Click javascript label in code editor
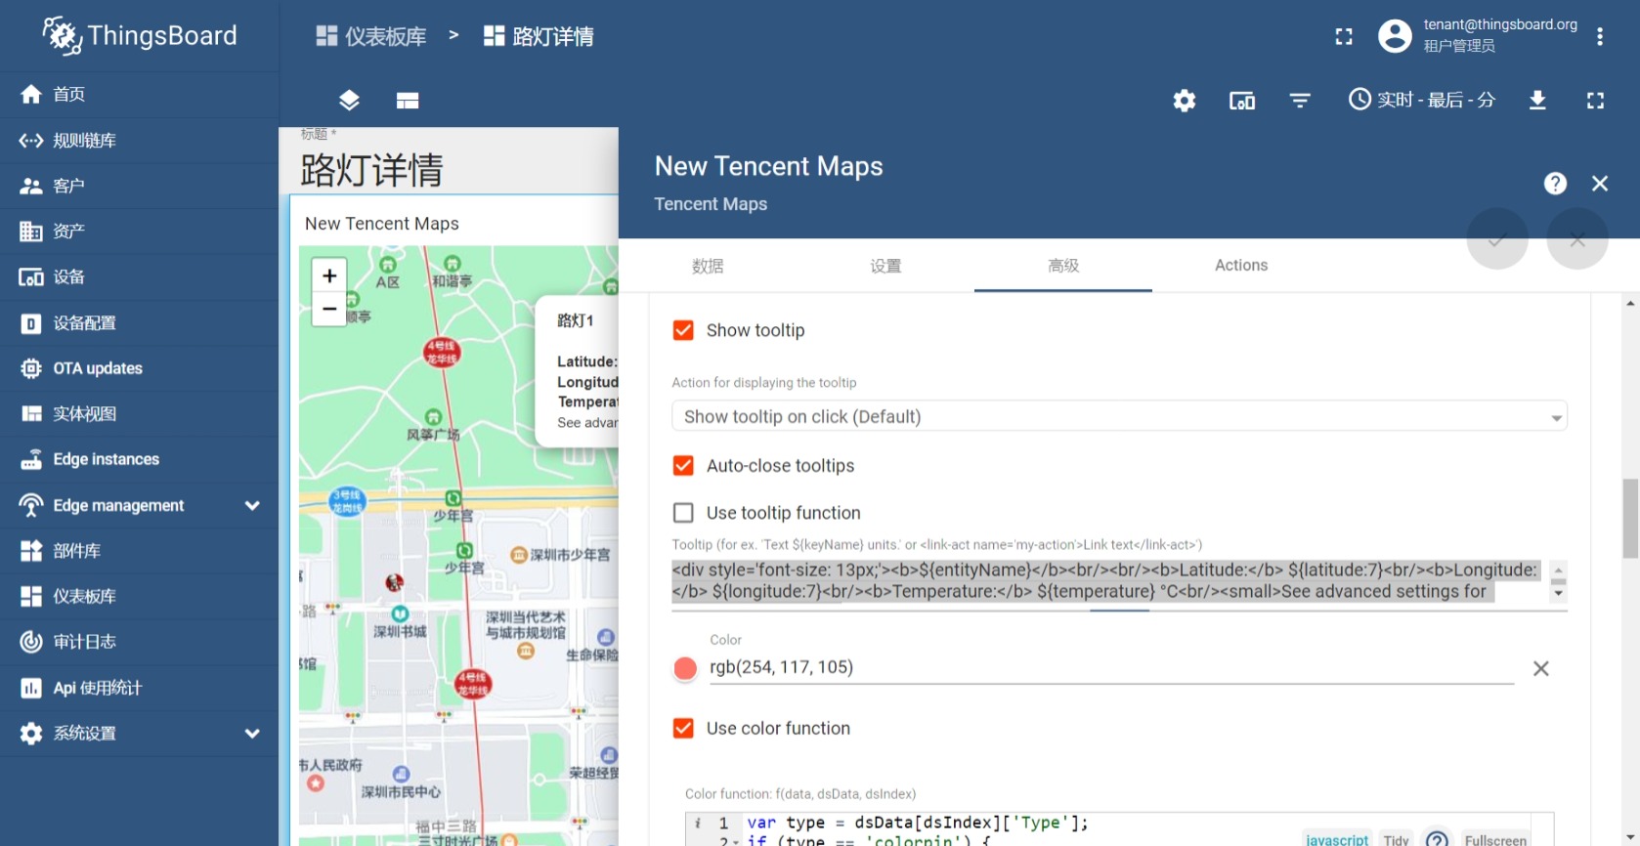The width and height of the screenshot is (1640, 846). pyautogui.click(x=1337, y=839)
